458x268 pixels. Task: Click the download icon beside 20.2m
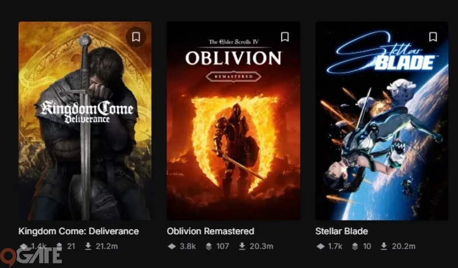point(384,246)
